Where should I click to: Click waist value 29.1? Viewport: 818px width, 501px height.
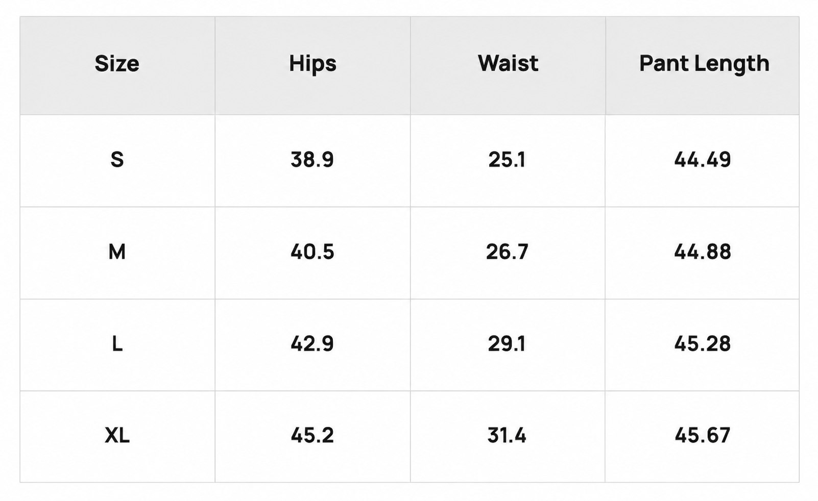[507, 344]
